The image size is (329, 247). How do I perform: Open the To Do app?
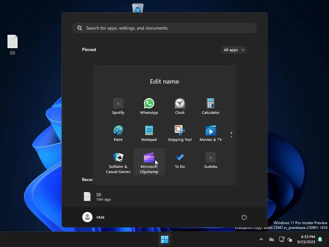[x=180, y=161]
